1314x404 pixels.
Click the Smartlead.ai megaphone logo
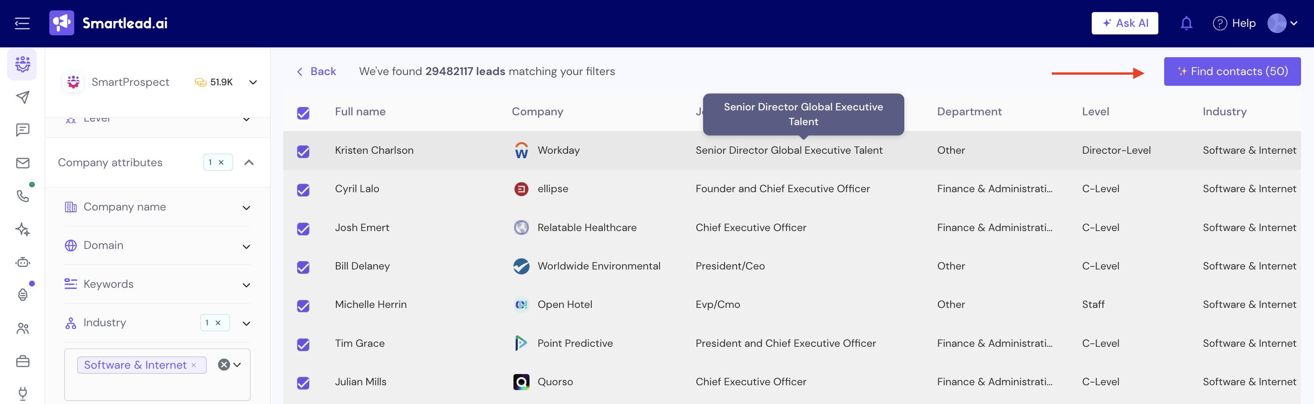pyautogui.click(x=62, y=23)
